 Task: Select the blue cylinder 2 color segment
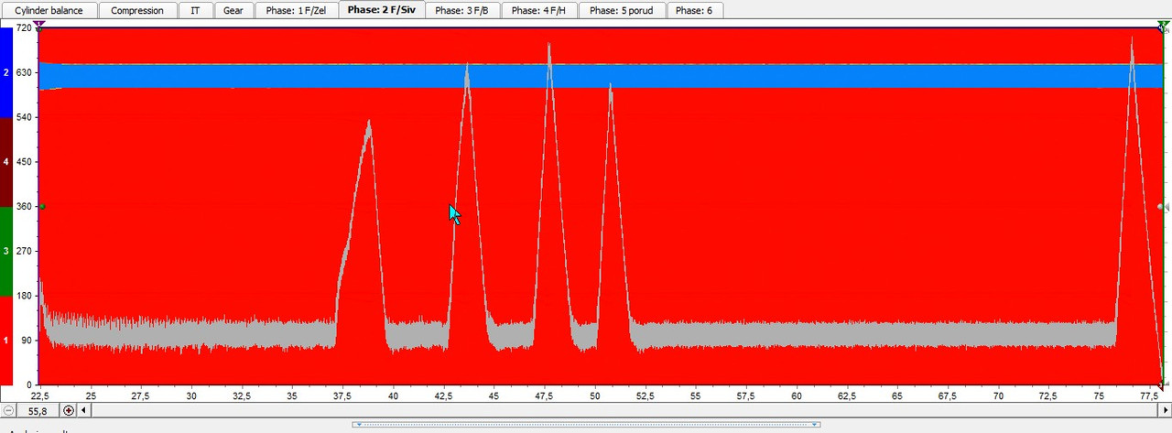(5, 72)
